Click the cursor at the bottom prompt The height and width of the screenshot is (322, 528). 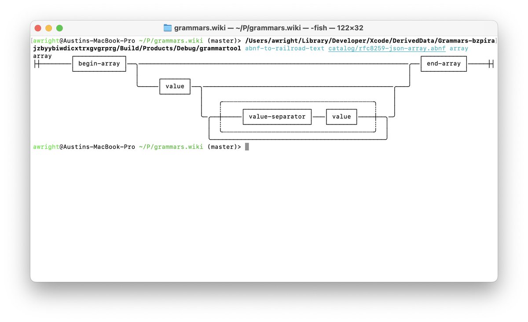coord(247,146)
